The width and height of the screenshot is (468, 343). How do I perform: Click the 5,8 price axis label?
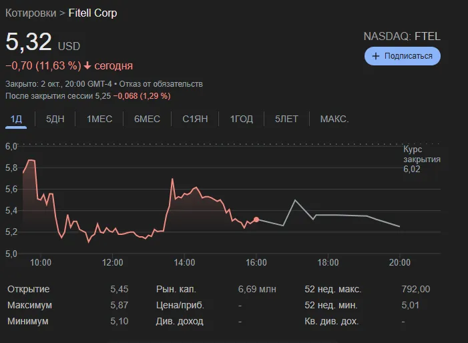point(11,167)
